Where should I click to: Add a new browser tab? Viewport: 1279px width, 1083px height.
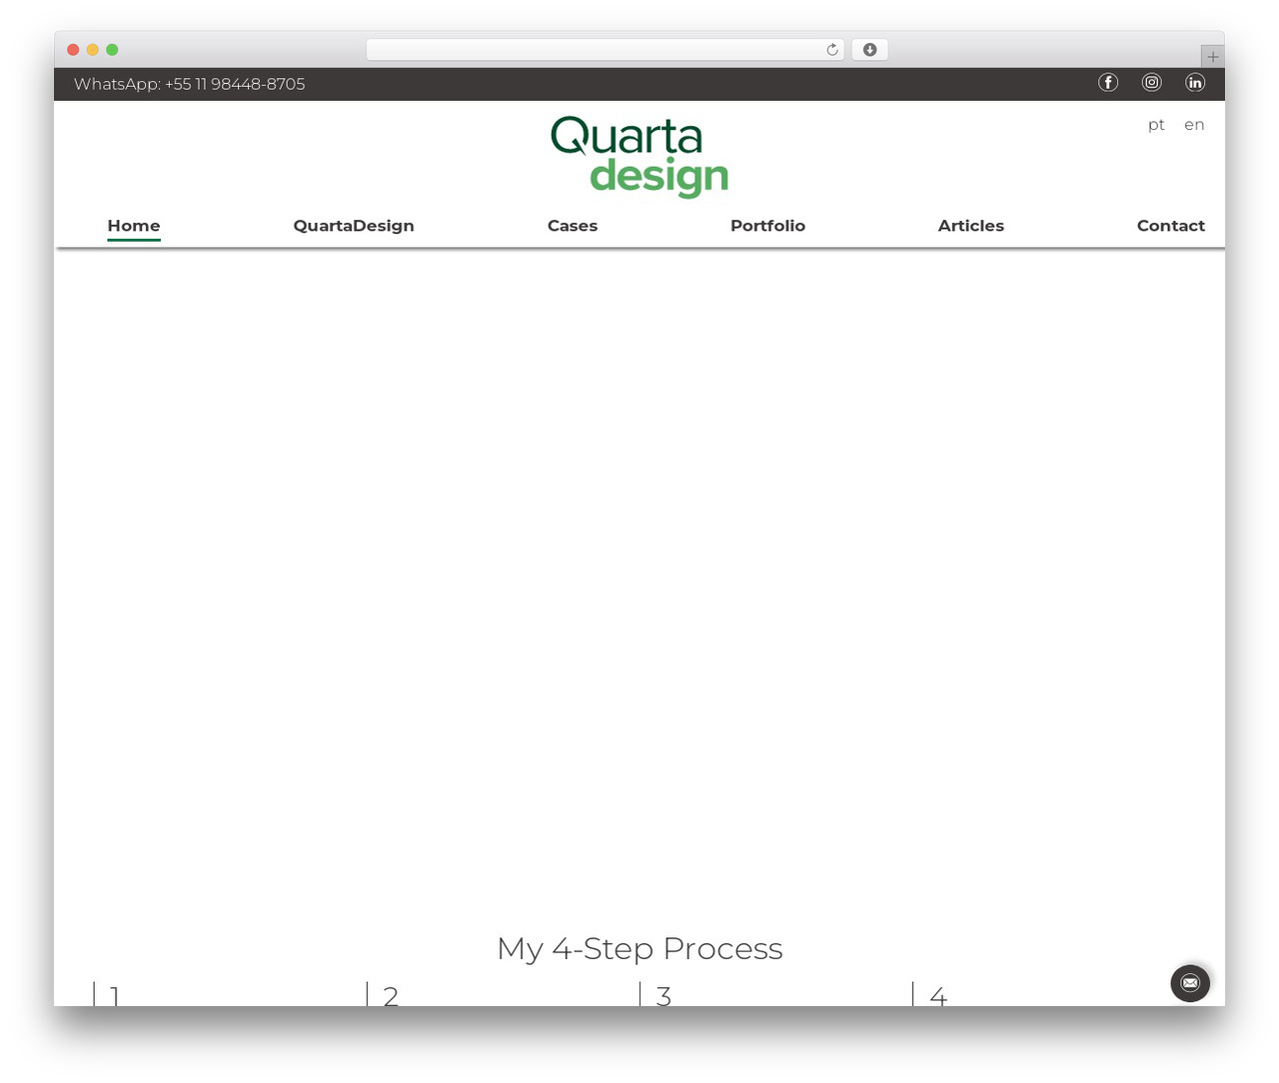coord(1213,57)
